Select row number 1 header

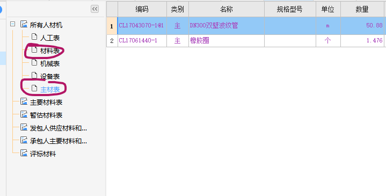pos(112,26)
